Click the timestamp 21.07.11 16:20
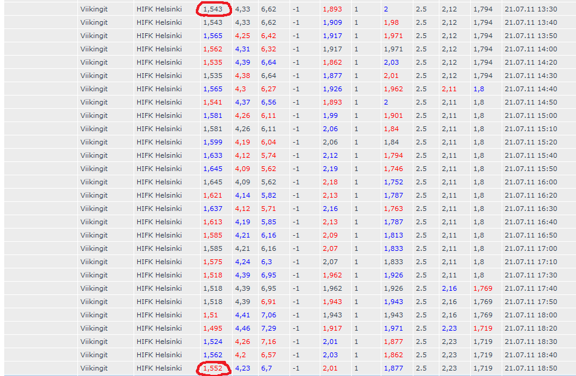 pyautogui.click(x=531, y=195)
